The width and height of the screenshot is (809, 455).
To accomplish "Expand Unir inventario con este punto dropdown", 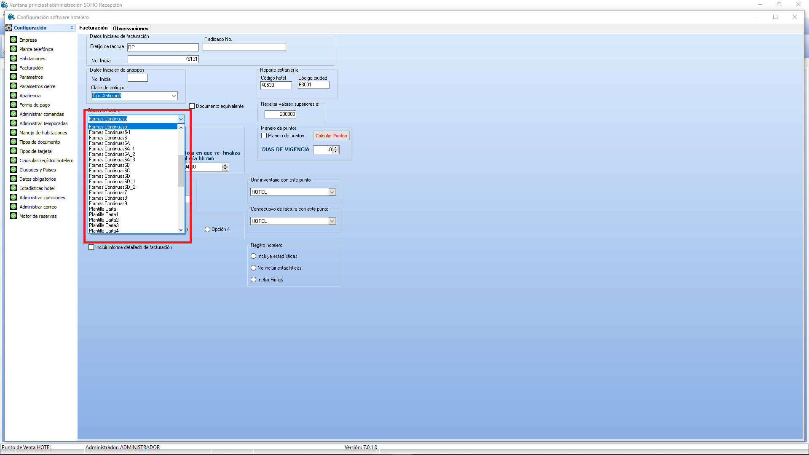I will 332,192.
